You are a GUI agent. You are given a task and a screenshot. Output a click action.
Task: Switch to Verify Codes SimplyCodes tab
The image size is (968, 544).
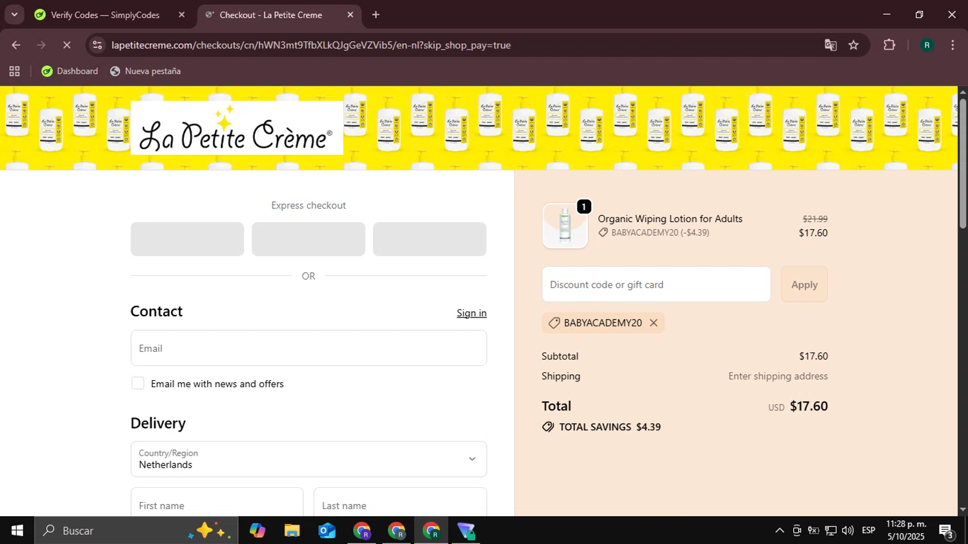(x=105, y=15)
